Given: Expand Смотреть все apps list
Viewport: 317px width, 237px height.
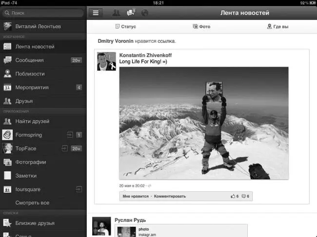Looking at the screenshot, I should 32,202.
